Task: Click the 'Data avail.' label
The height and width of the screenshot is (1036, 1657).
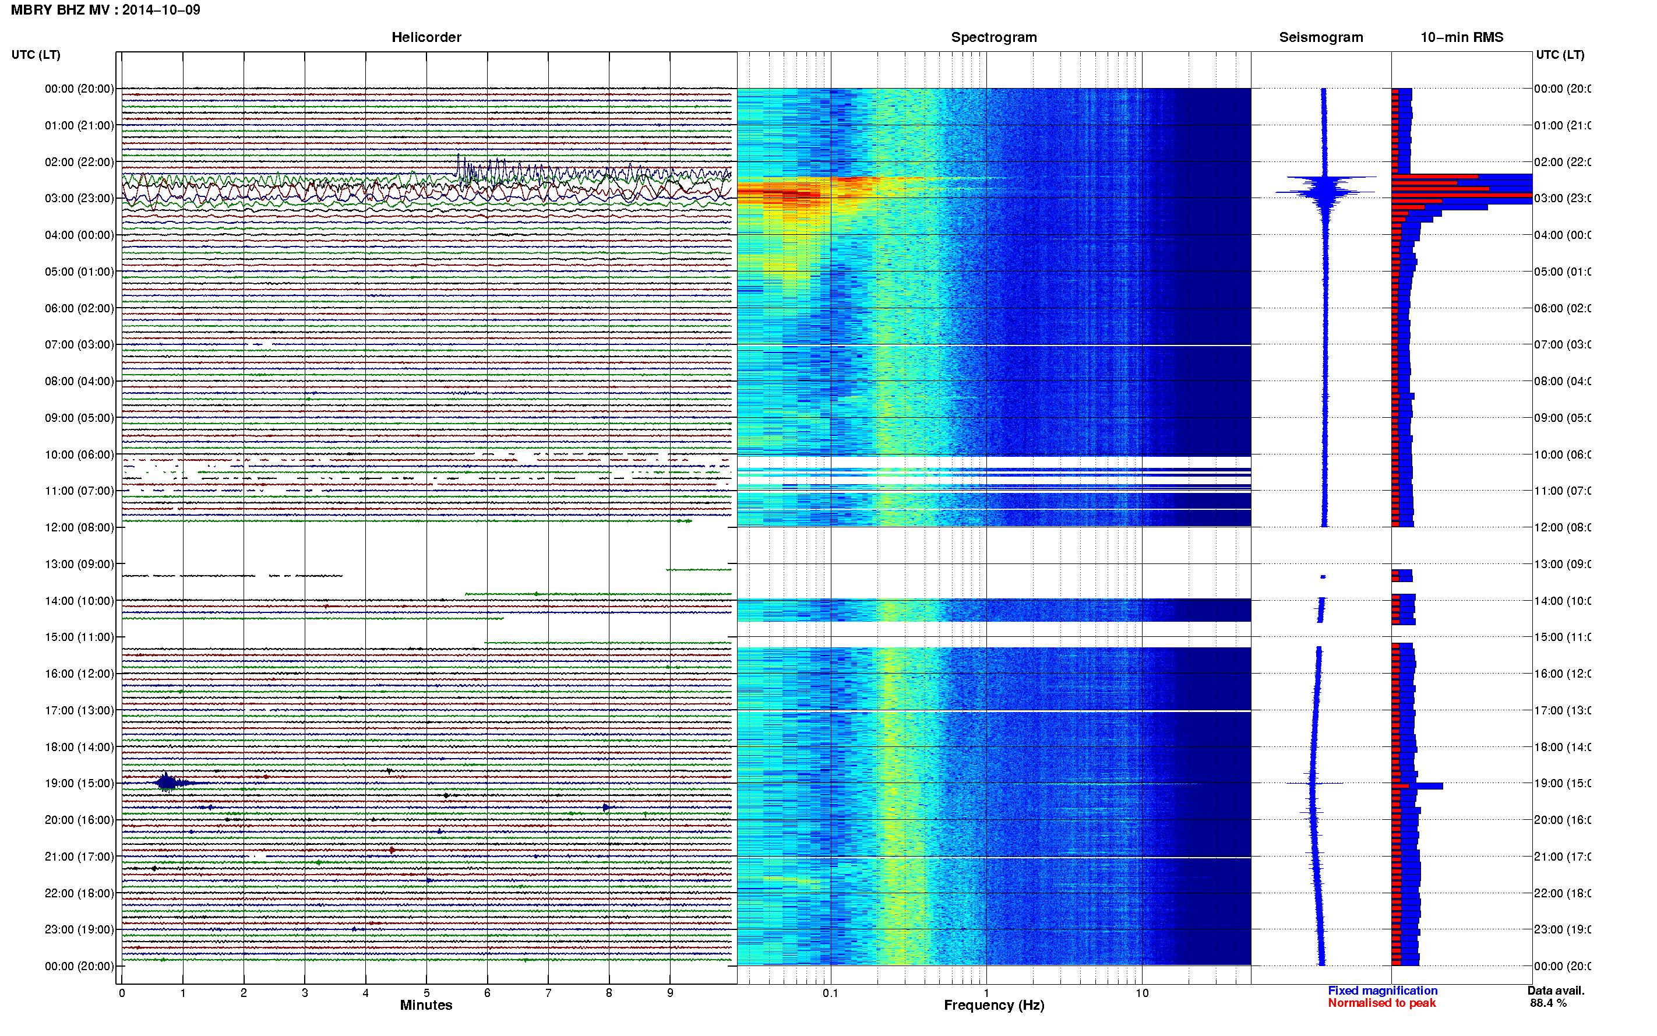Action: coord(1556,991)
